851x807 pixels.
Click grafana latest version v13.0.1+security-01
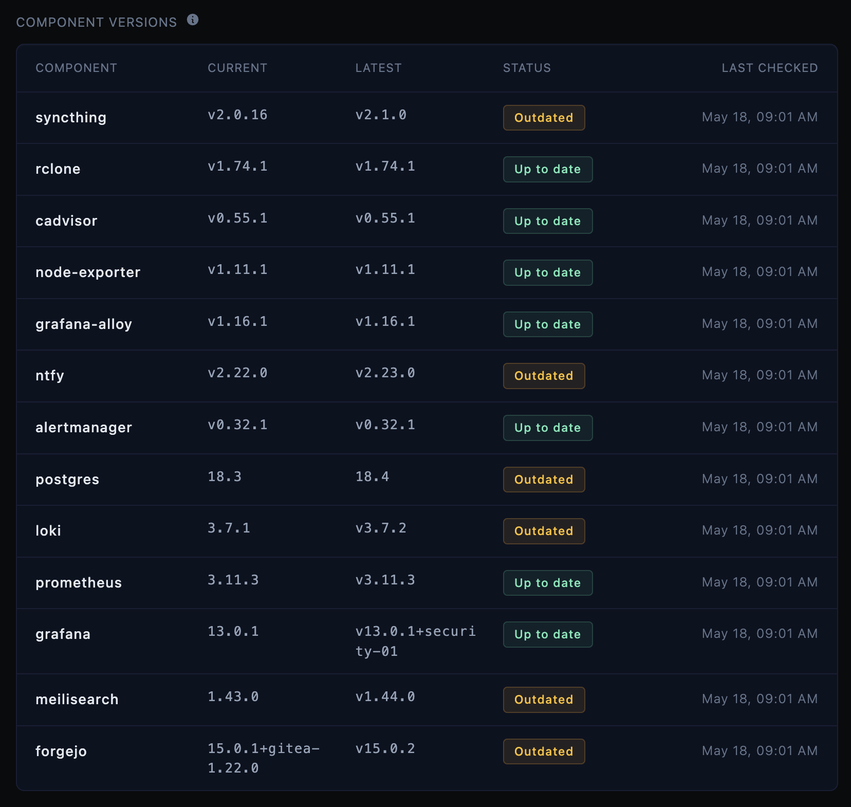click(x=416, y=641)
